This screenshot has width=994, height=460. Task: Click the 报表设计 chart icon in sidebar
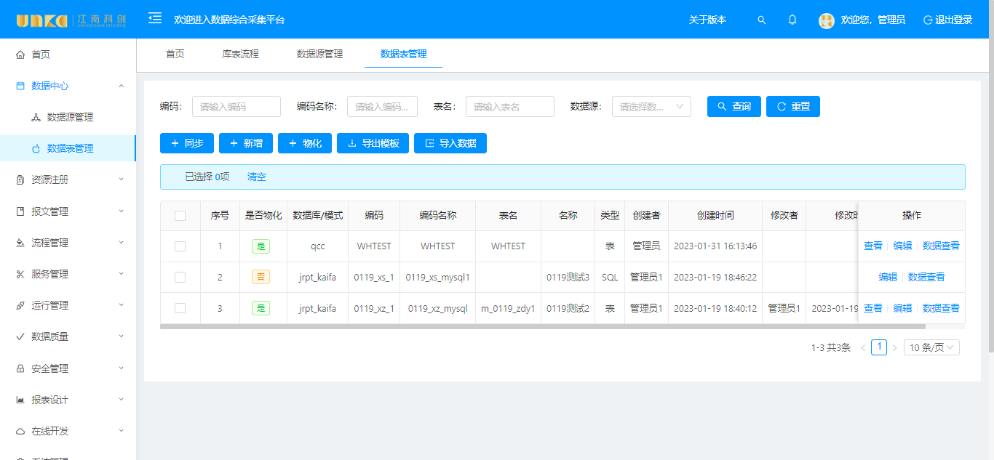point(20,400)
